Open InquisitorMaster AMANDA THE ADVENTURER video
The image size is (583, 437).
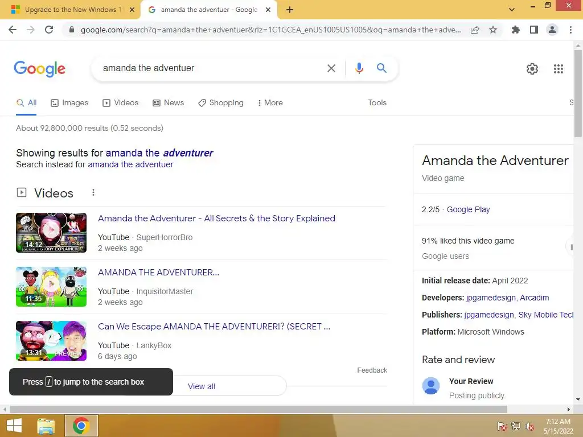[x=158, y=273]
